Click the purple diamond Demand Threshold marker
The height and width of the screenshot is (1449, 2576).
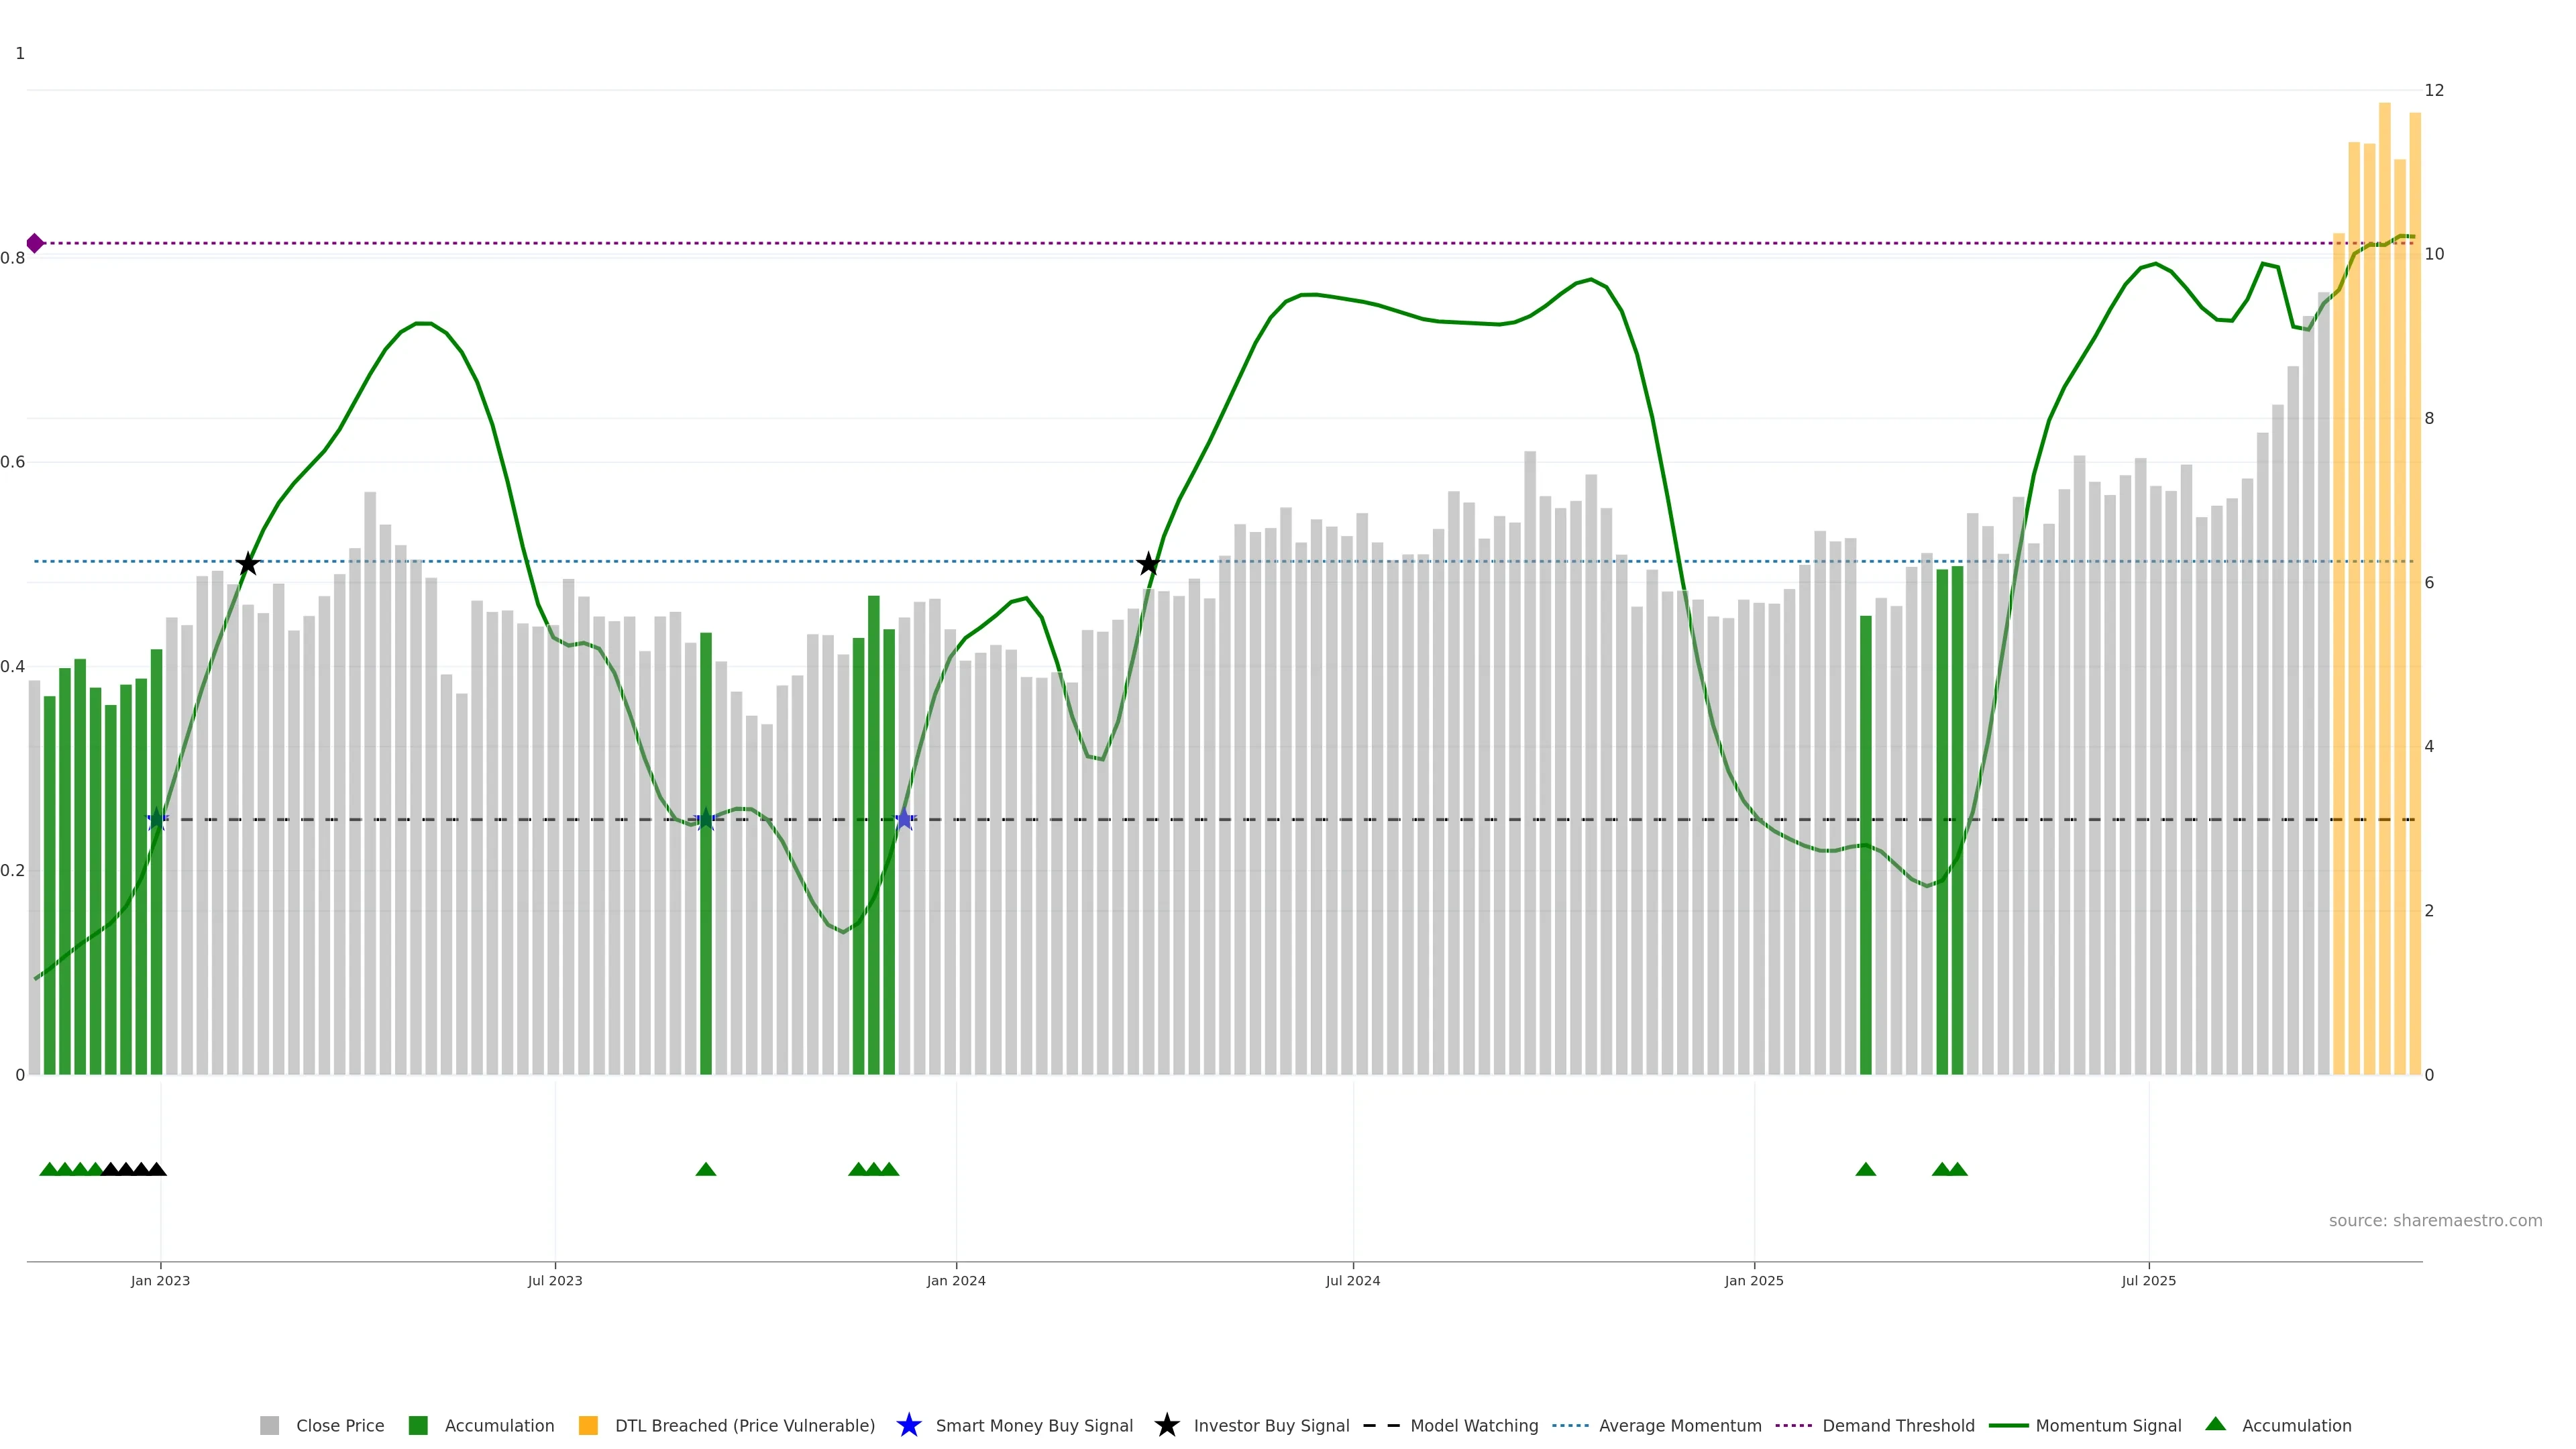click(x=35, y=243)
